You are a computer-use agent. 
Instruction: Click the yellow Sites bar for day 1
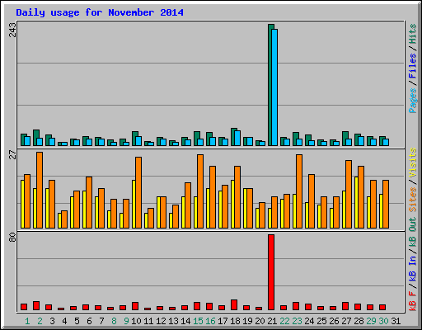coord(22,204)
